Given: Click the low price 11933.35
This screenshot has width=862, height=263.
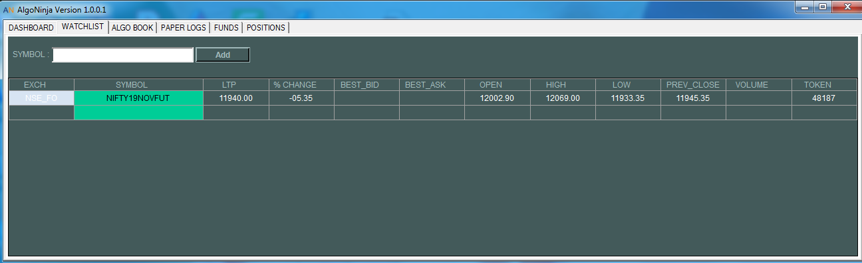Looking at the screenshot, I should tap(628, 98).
